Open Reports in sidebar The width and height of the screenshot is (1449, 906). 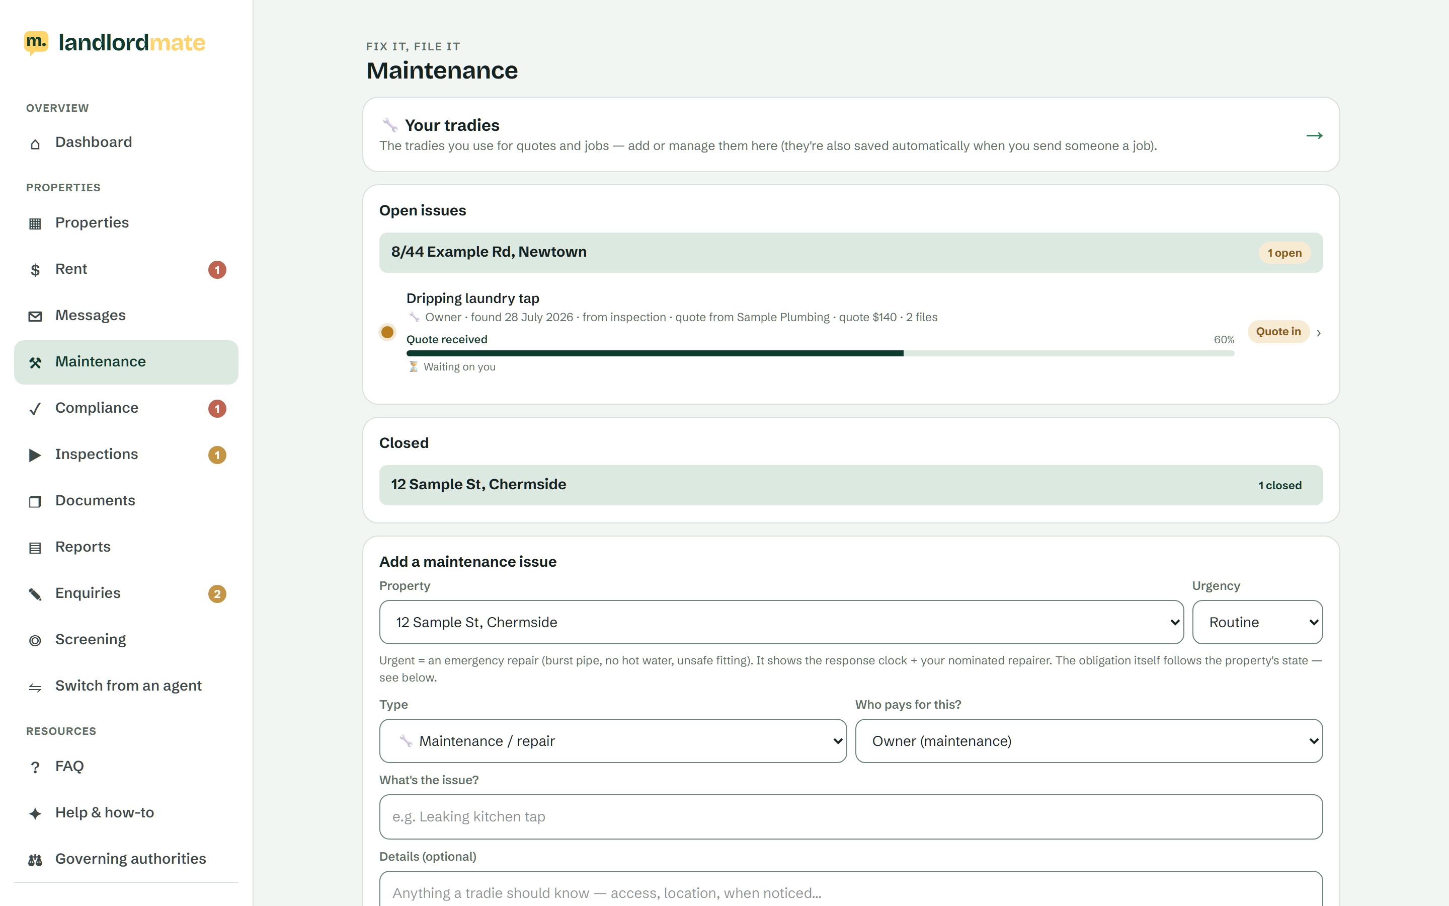126,547
